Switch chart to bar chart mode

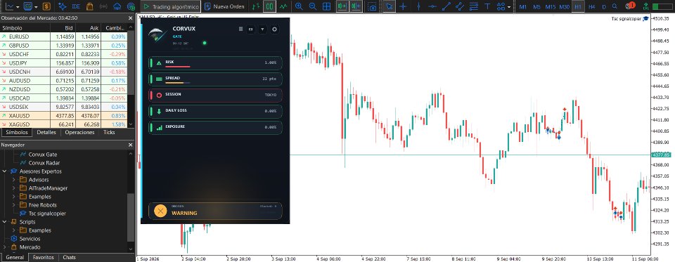tap(256, 6)
